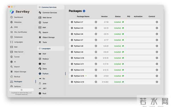
Task: Click the Status column header
Action: point(118,17)
